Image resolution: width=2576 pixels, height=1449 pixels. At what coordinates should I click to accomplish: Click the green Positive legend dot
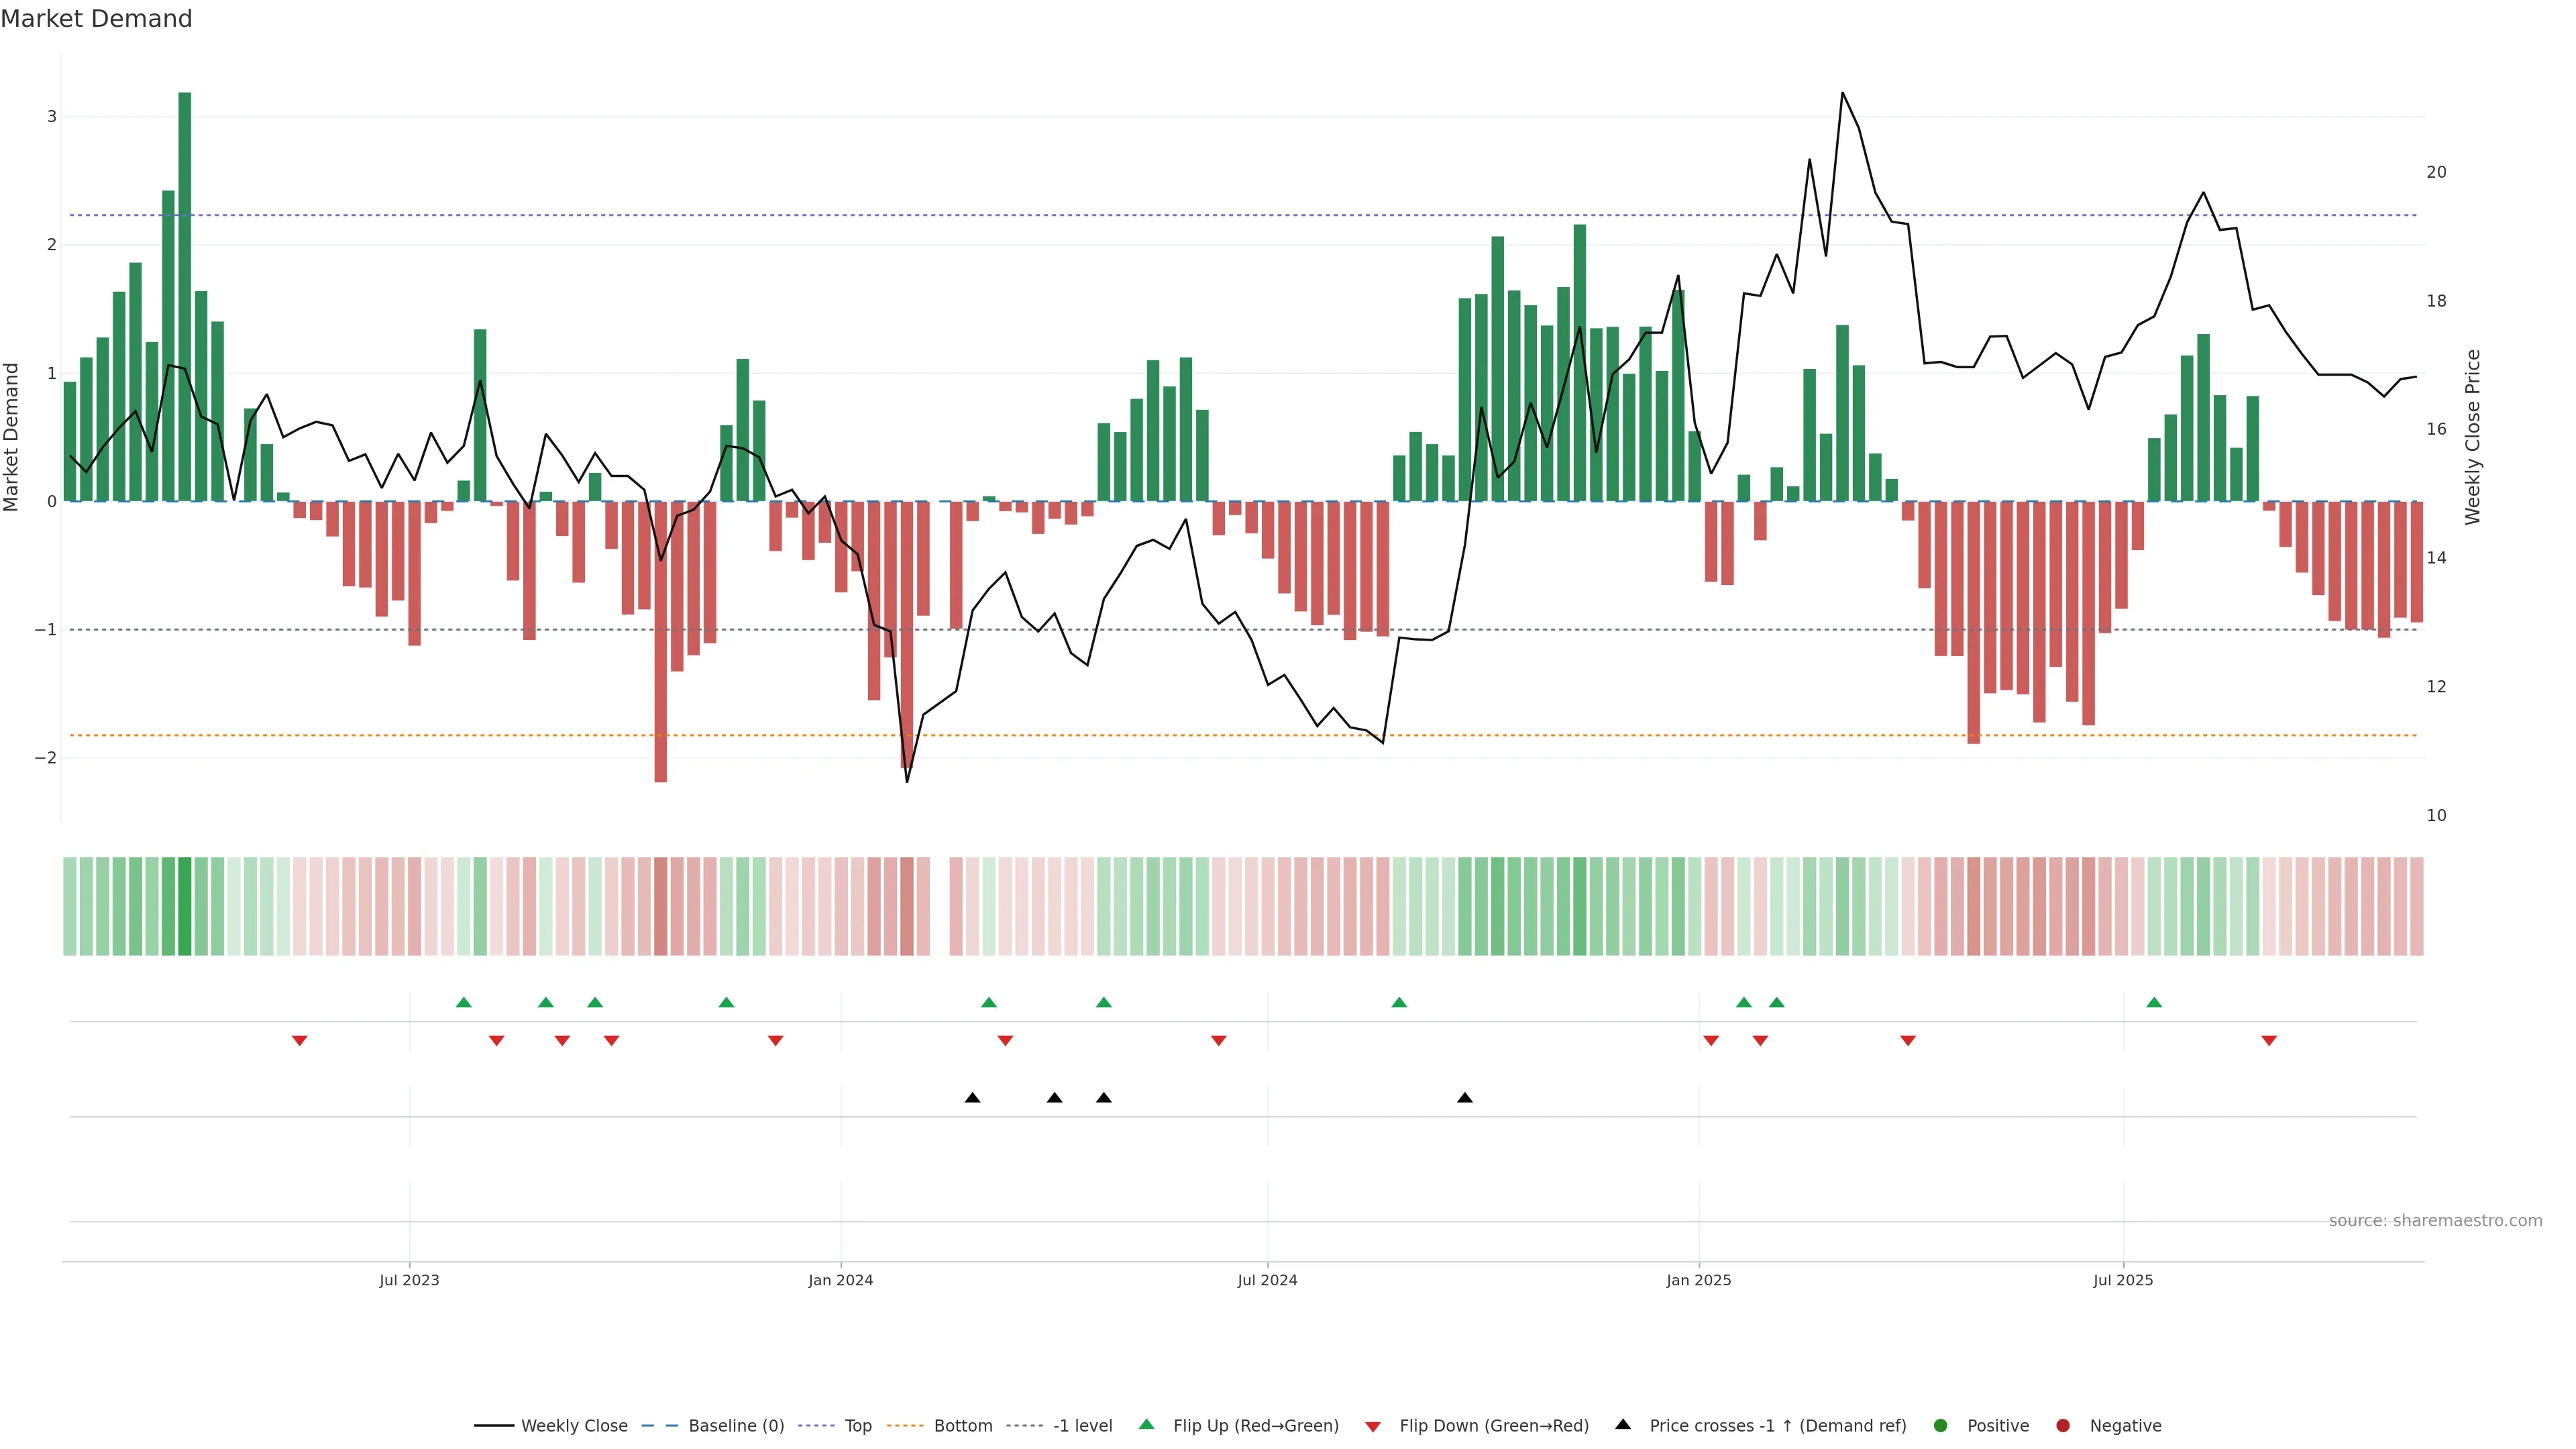click(x=1941, y=1425)
